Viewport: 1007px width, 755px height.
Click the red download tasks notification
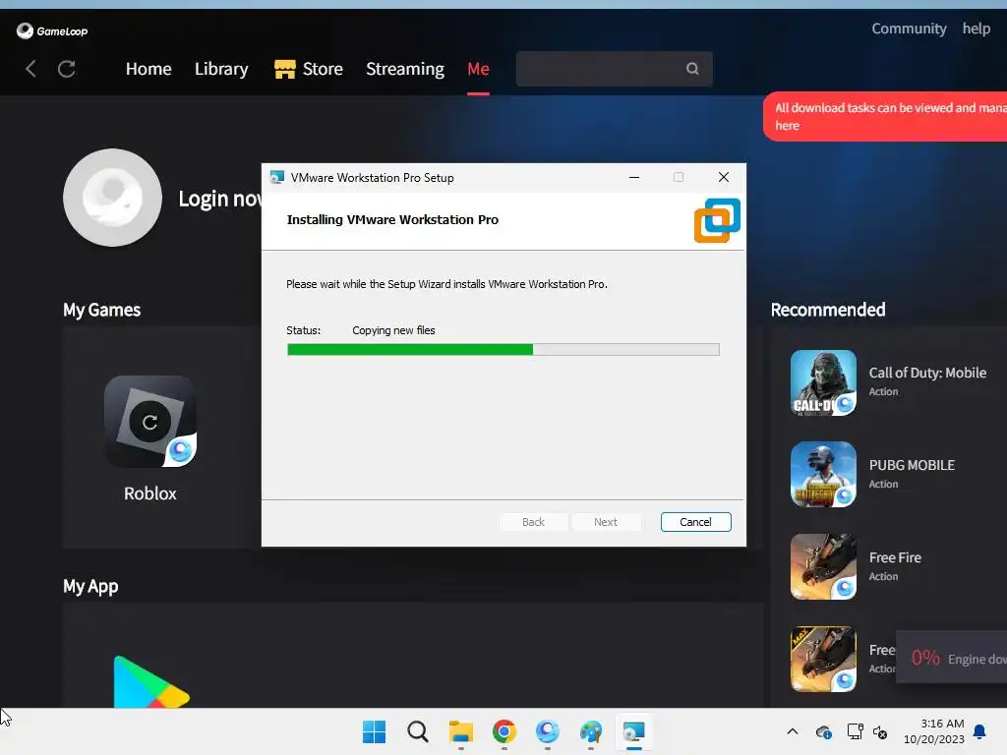coord(885,116)
